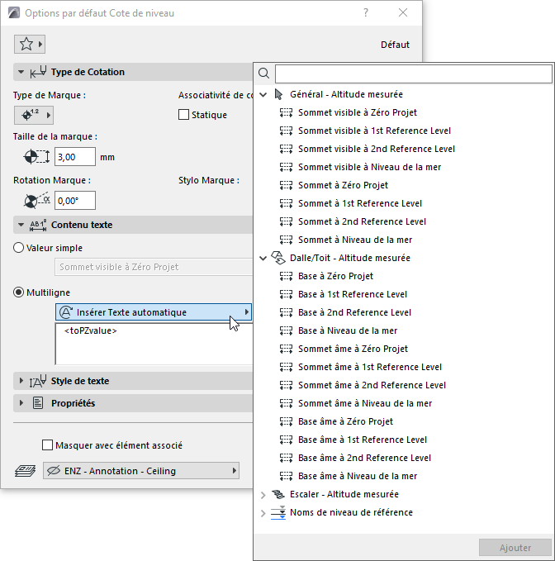The image size is (555, 561).
Task: Close the Options par défaut dialog
Action: click(x=403, y=13)
